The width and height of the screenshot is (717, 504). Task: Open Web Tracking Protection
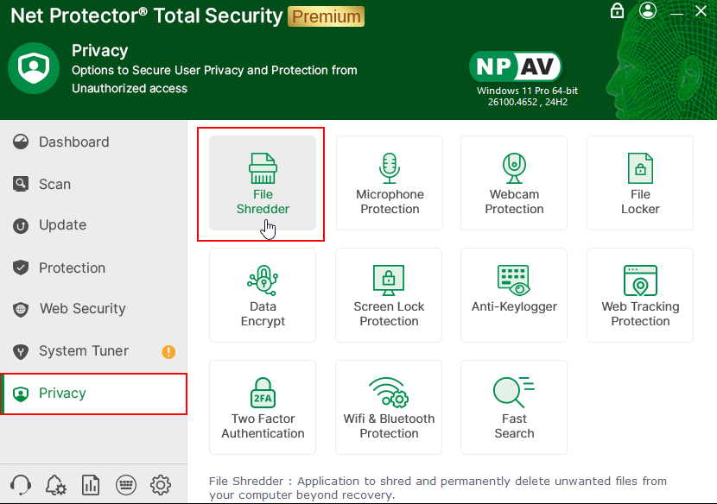[640, 295]
